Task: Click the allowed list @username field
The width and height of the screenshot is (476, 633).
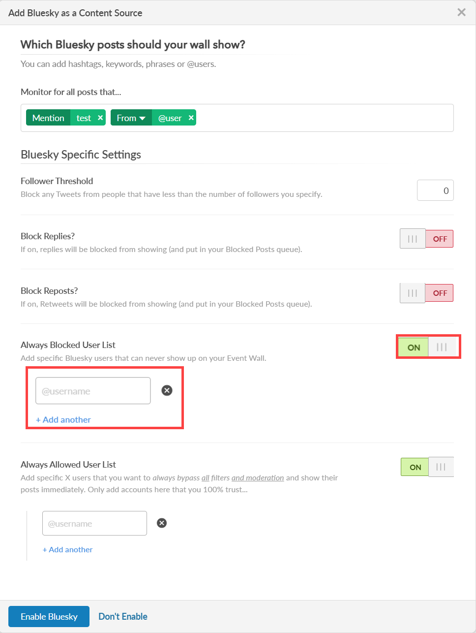Action: click(94, 523)
